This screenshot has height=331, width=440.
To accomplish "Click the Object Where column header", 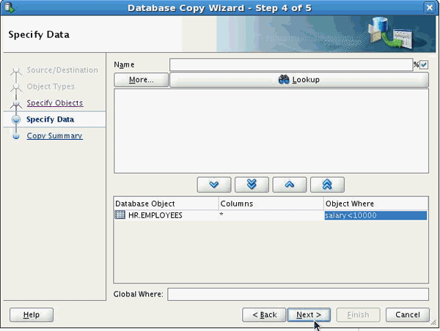I will (375, 204).
